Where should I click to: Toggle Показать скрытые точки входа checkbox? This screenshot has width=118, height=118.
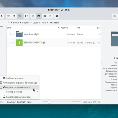[1, 83]
